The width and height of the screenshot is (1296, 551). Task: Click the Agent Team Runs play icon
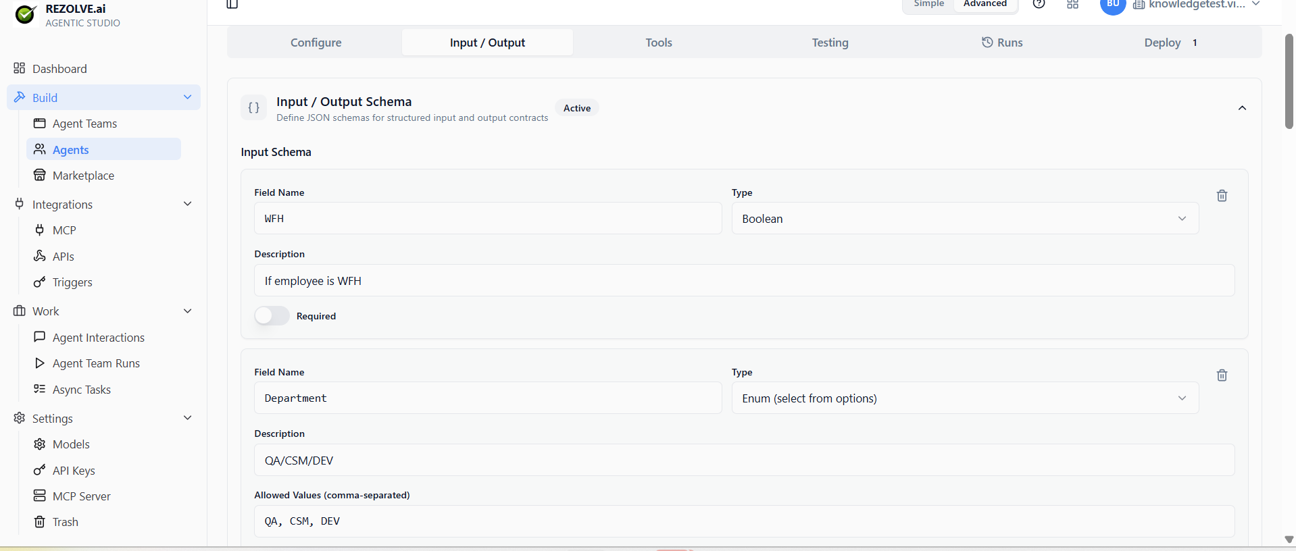click(40, 363)
